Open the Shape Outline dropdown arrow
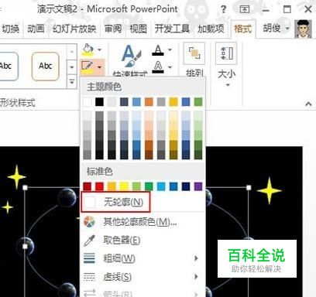The image size is (316, 297). pyautogui.click(x=100, y=67)
